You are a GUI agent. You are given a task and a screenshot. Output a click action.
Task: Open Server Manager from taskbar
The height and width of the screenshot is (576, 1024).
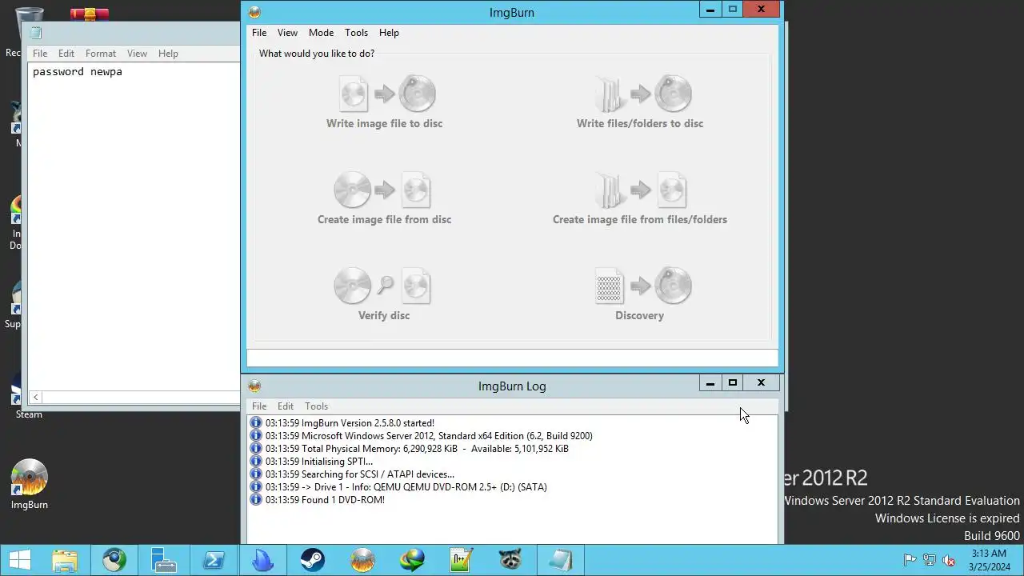164,560
